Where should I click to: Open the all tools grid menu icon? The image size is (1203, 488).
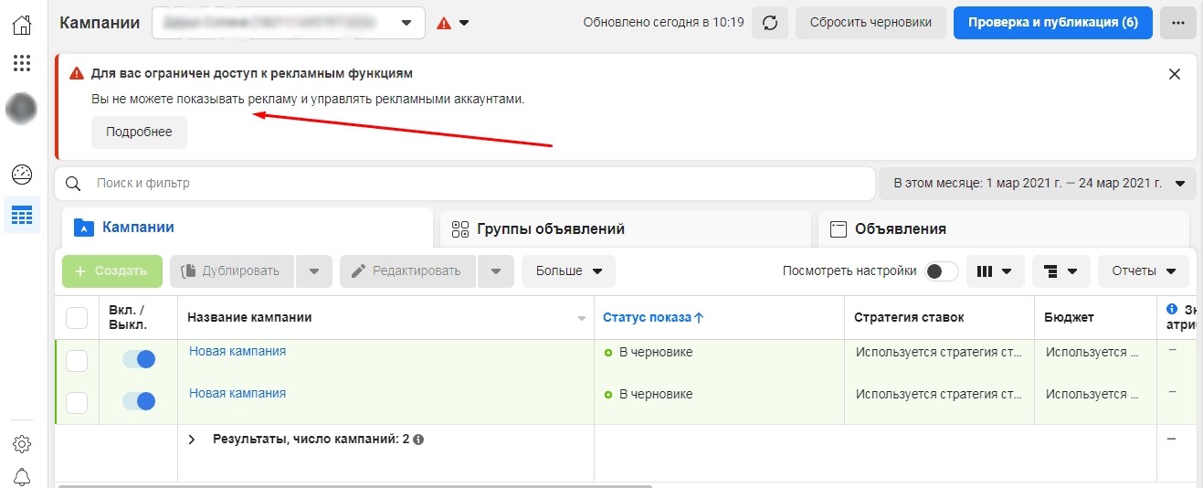point(22,63)
